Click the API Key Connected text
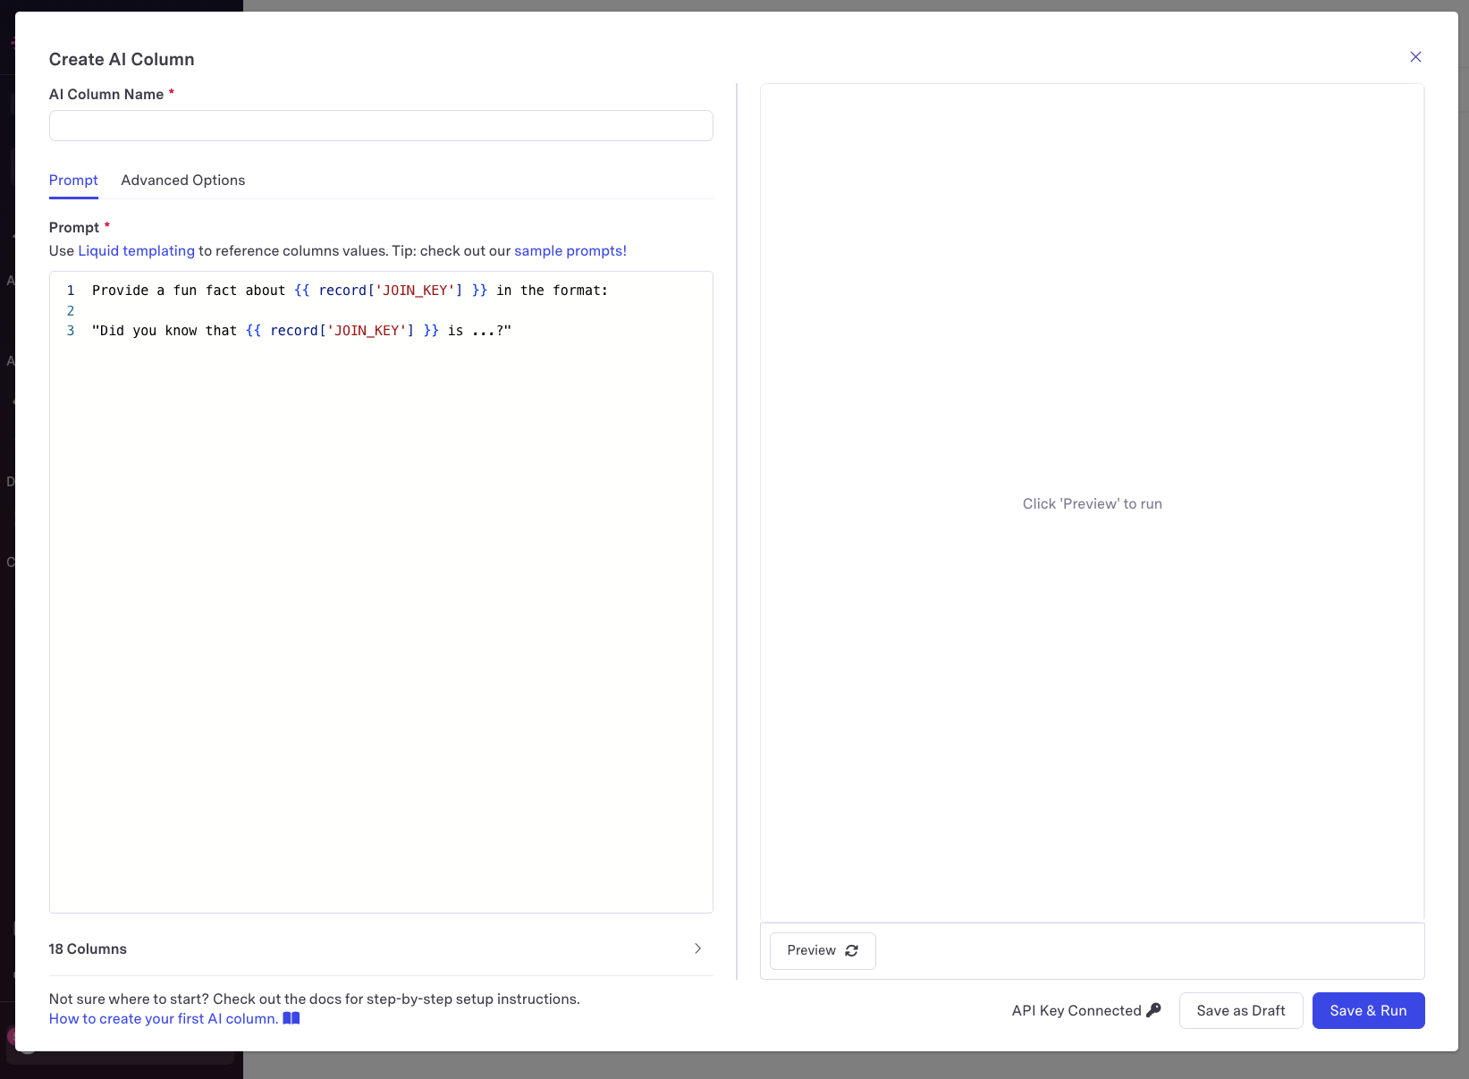Image resolution: width=1469 pixels, height=1079 pixels. (1076, 1011)
